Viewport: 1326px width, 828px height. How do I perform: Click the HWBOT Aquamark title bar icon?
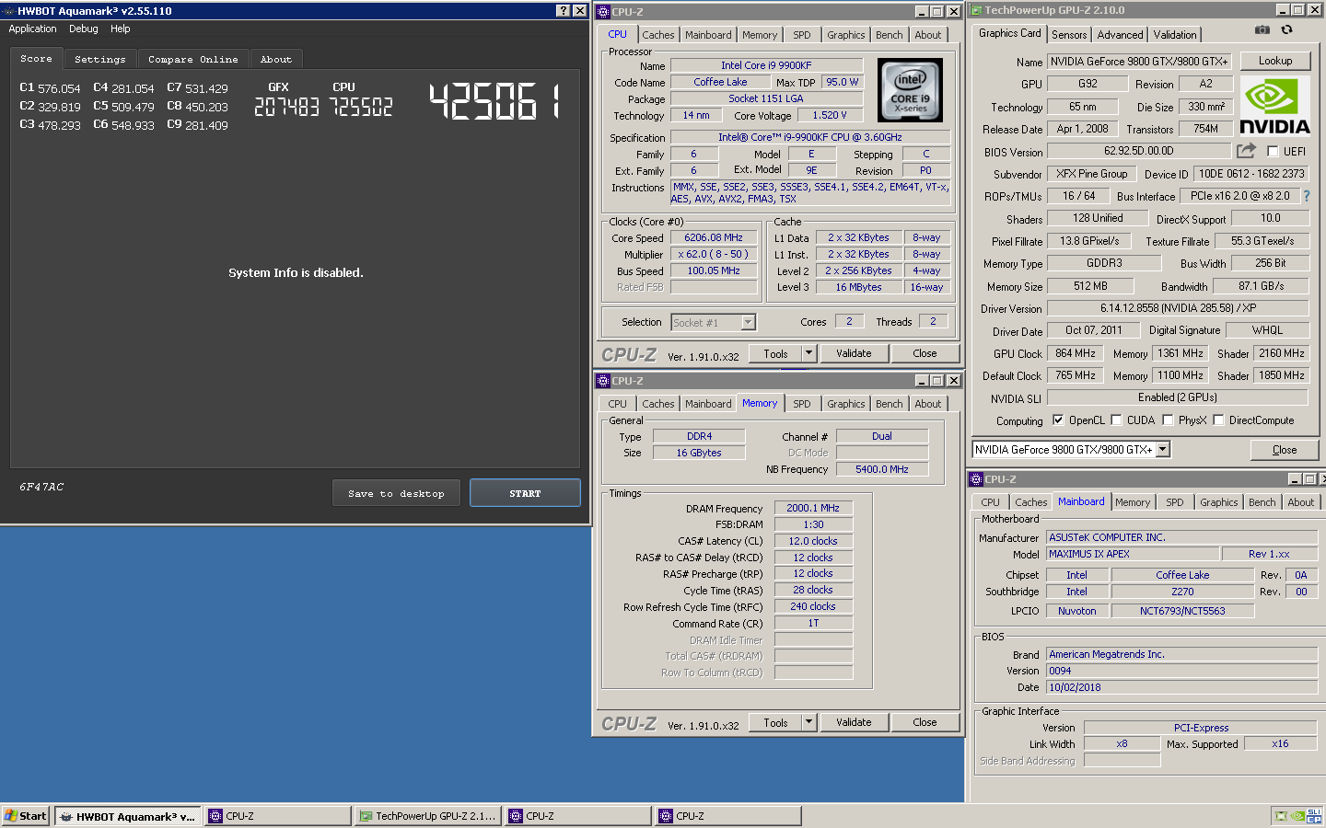(x=8, y=10)
